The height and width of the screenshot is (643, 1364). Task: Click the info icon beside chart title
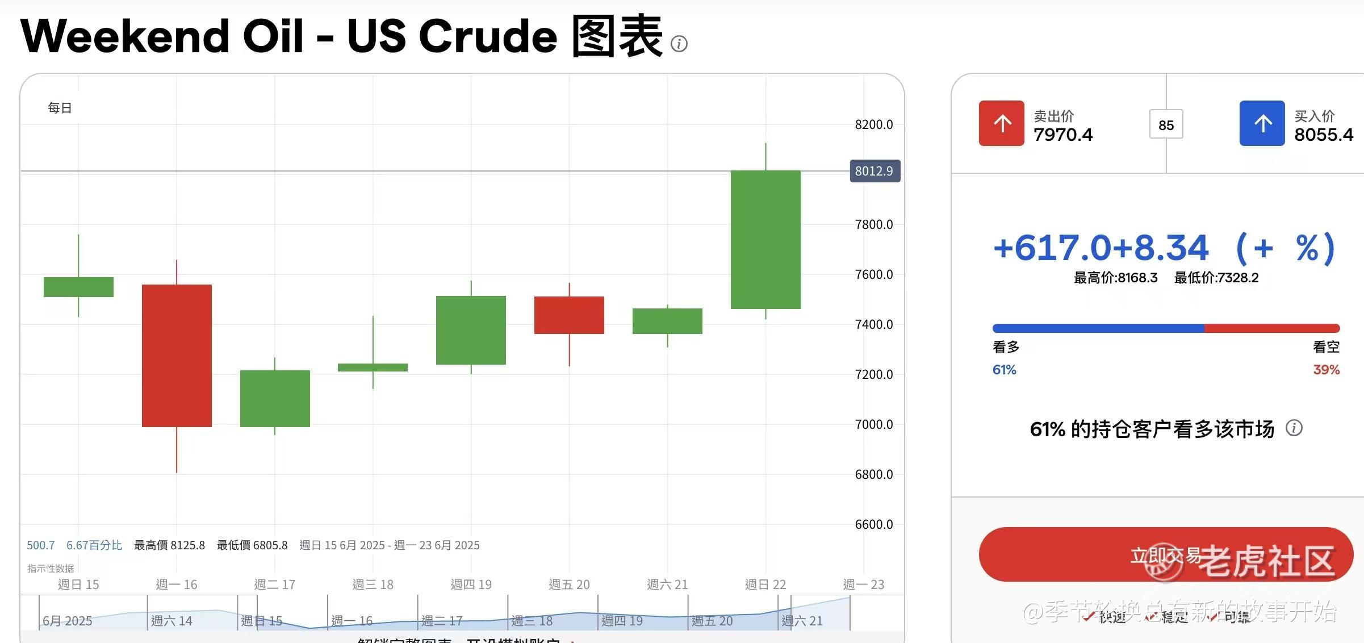click(679, 44)
